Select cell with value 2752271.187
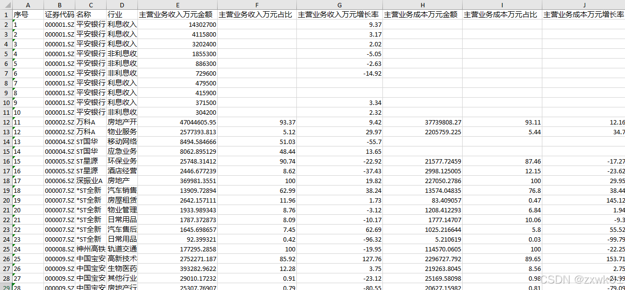Screen dimensions: 625x290 178,259
